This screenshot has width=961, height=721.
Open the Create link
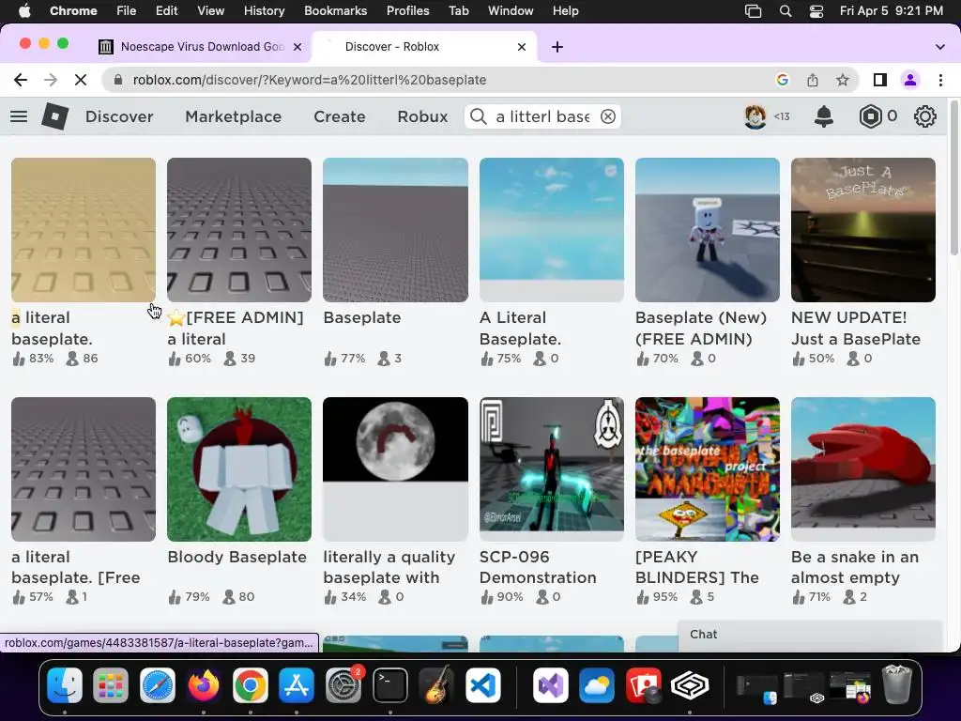(340, 116)
